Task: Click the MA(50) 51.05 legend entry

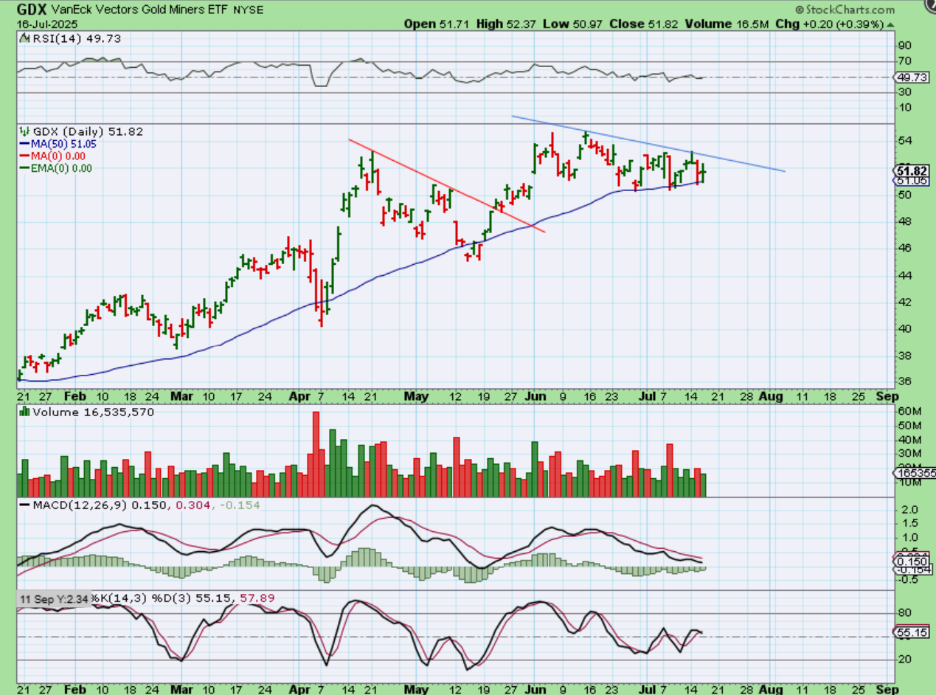Action: pyautogui.click(x=59, y=144)
